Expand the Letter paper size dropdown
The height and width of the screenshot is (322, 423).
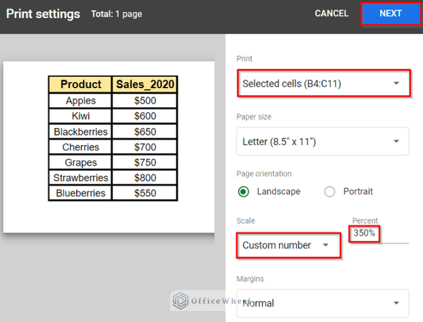point(323,142)
